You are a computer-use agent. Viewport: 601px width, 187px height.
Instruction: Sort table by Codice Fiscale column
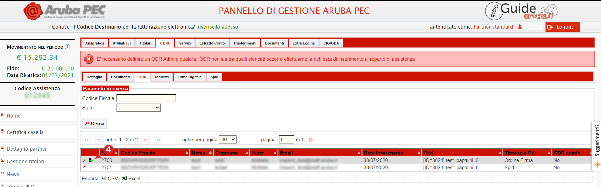(x=154, y=153)
